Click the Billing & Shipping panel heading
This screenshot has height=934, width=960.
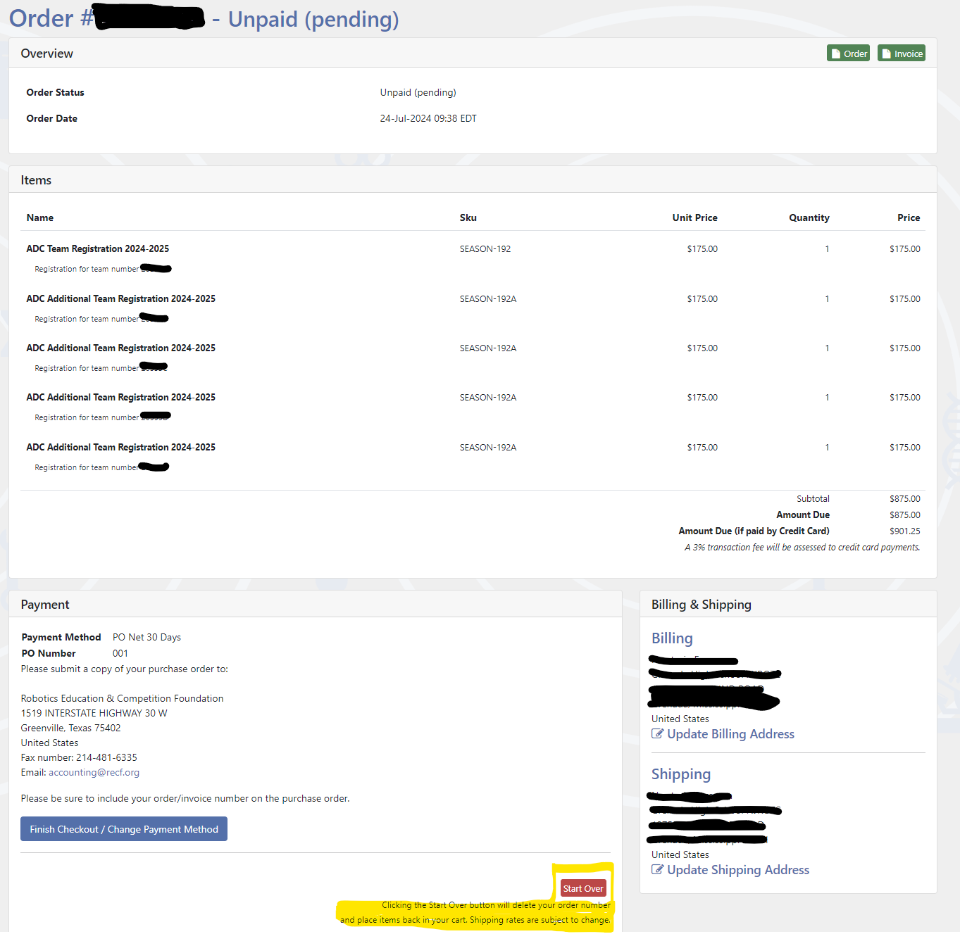pos(701,605)
